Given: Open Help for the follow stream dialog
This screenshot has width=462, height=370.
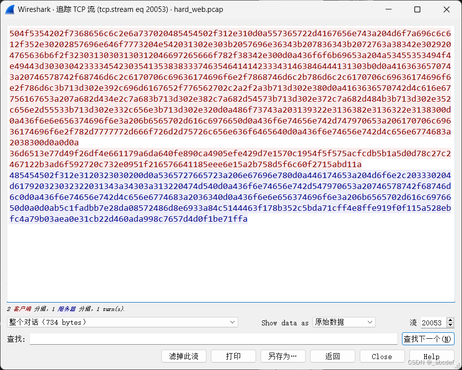Looking at the screenshot, I should pos(432,356).
